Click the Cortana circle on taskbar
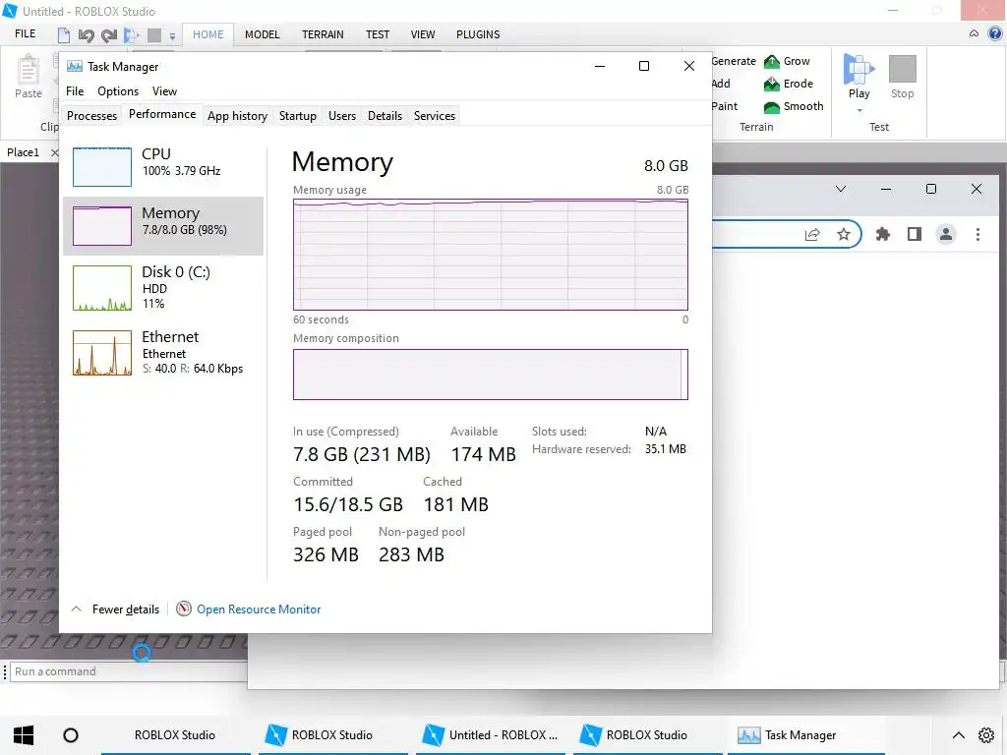The width and height of the screenshot is (1007, 755). pyautogui.click(x=71, y=735)
